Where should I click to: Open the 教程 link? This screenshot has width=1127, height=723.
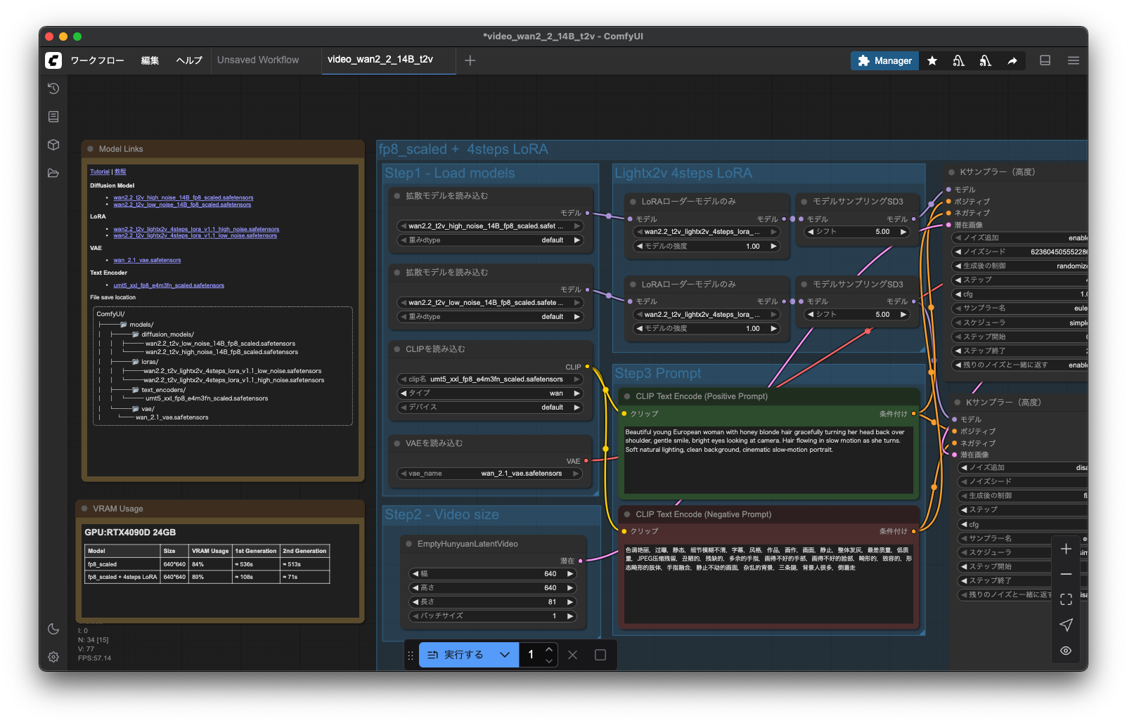pyautogui.click(x=120, y=171)
